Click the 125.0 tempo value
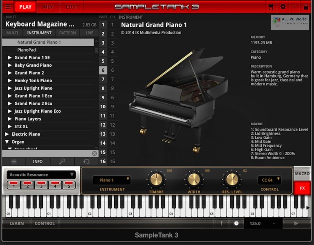Viewport: 314px width, 245px height. (255, 223)
